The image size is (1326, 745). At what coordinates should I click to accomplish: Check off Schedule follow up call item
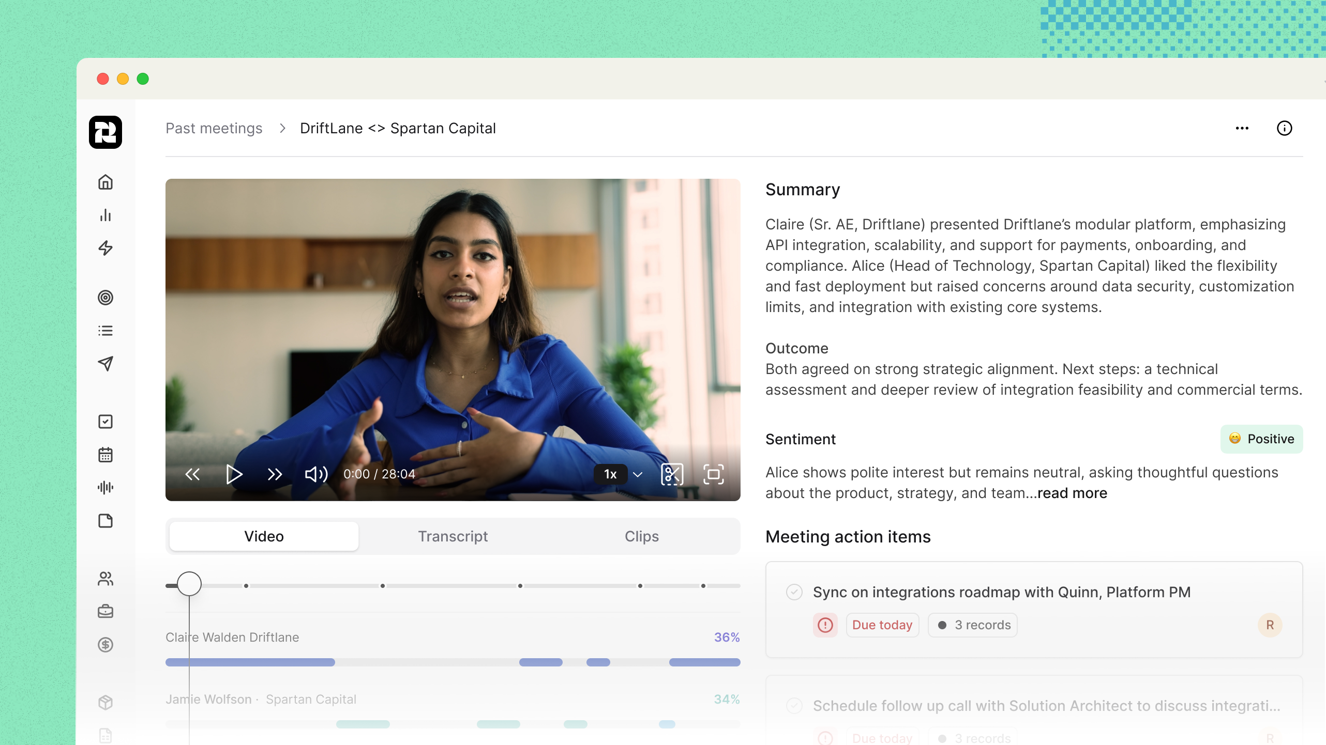point(794,705)
